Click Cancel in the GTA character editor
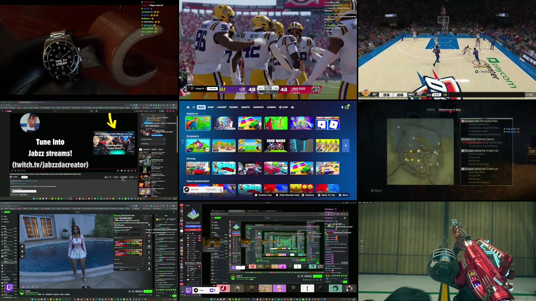This screenshot has height=301, width=536. pyautogui.click(x=121, y=269)
